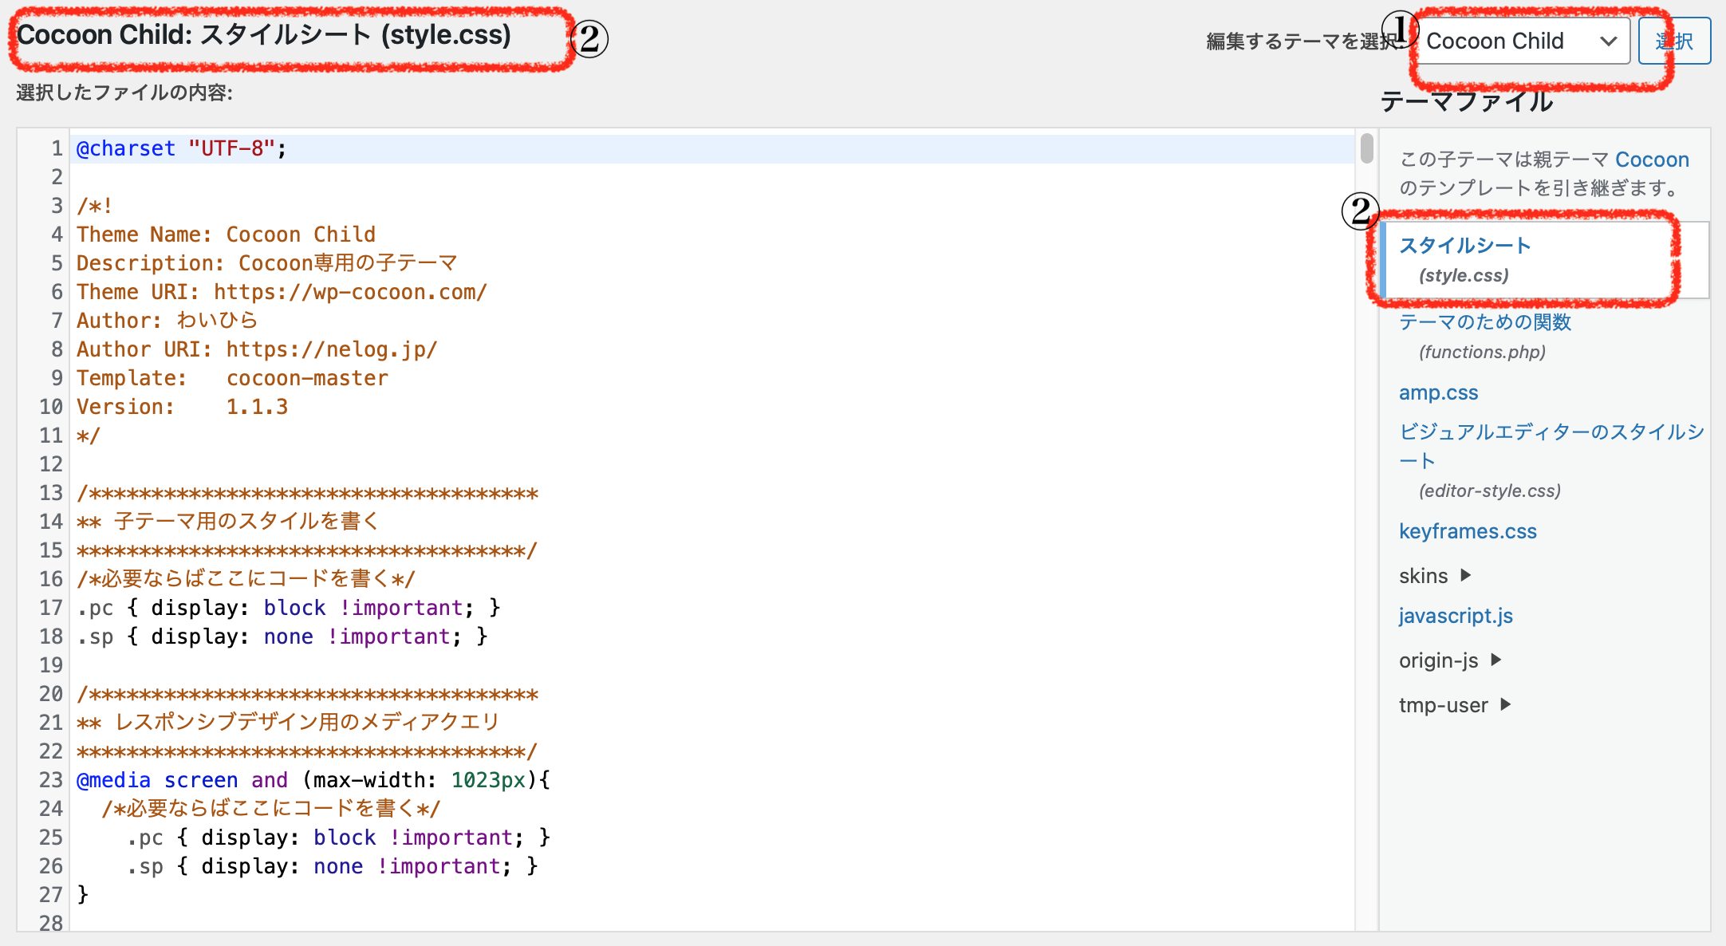Click the 選択 button next to theme dropdown

[x=1674, y=41]
